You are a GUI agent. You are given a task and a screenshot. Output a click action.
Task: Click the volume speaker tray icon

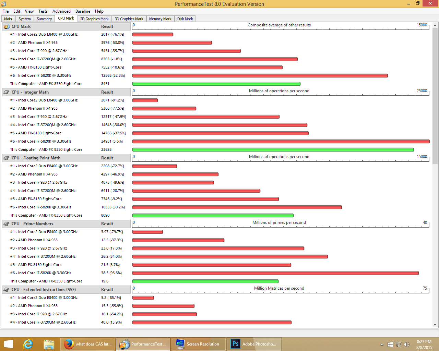click(407, 344)
